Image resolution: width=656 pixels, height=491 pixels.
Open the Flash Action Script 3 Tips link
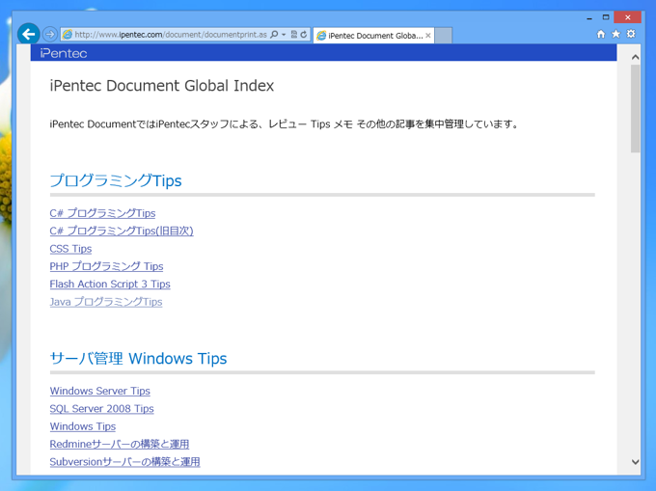pos(110,284)
